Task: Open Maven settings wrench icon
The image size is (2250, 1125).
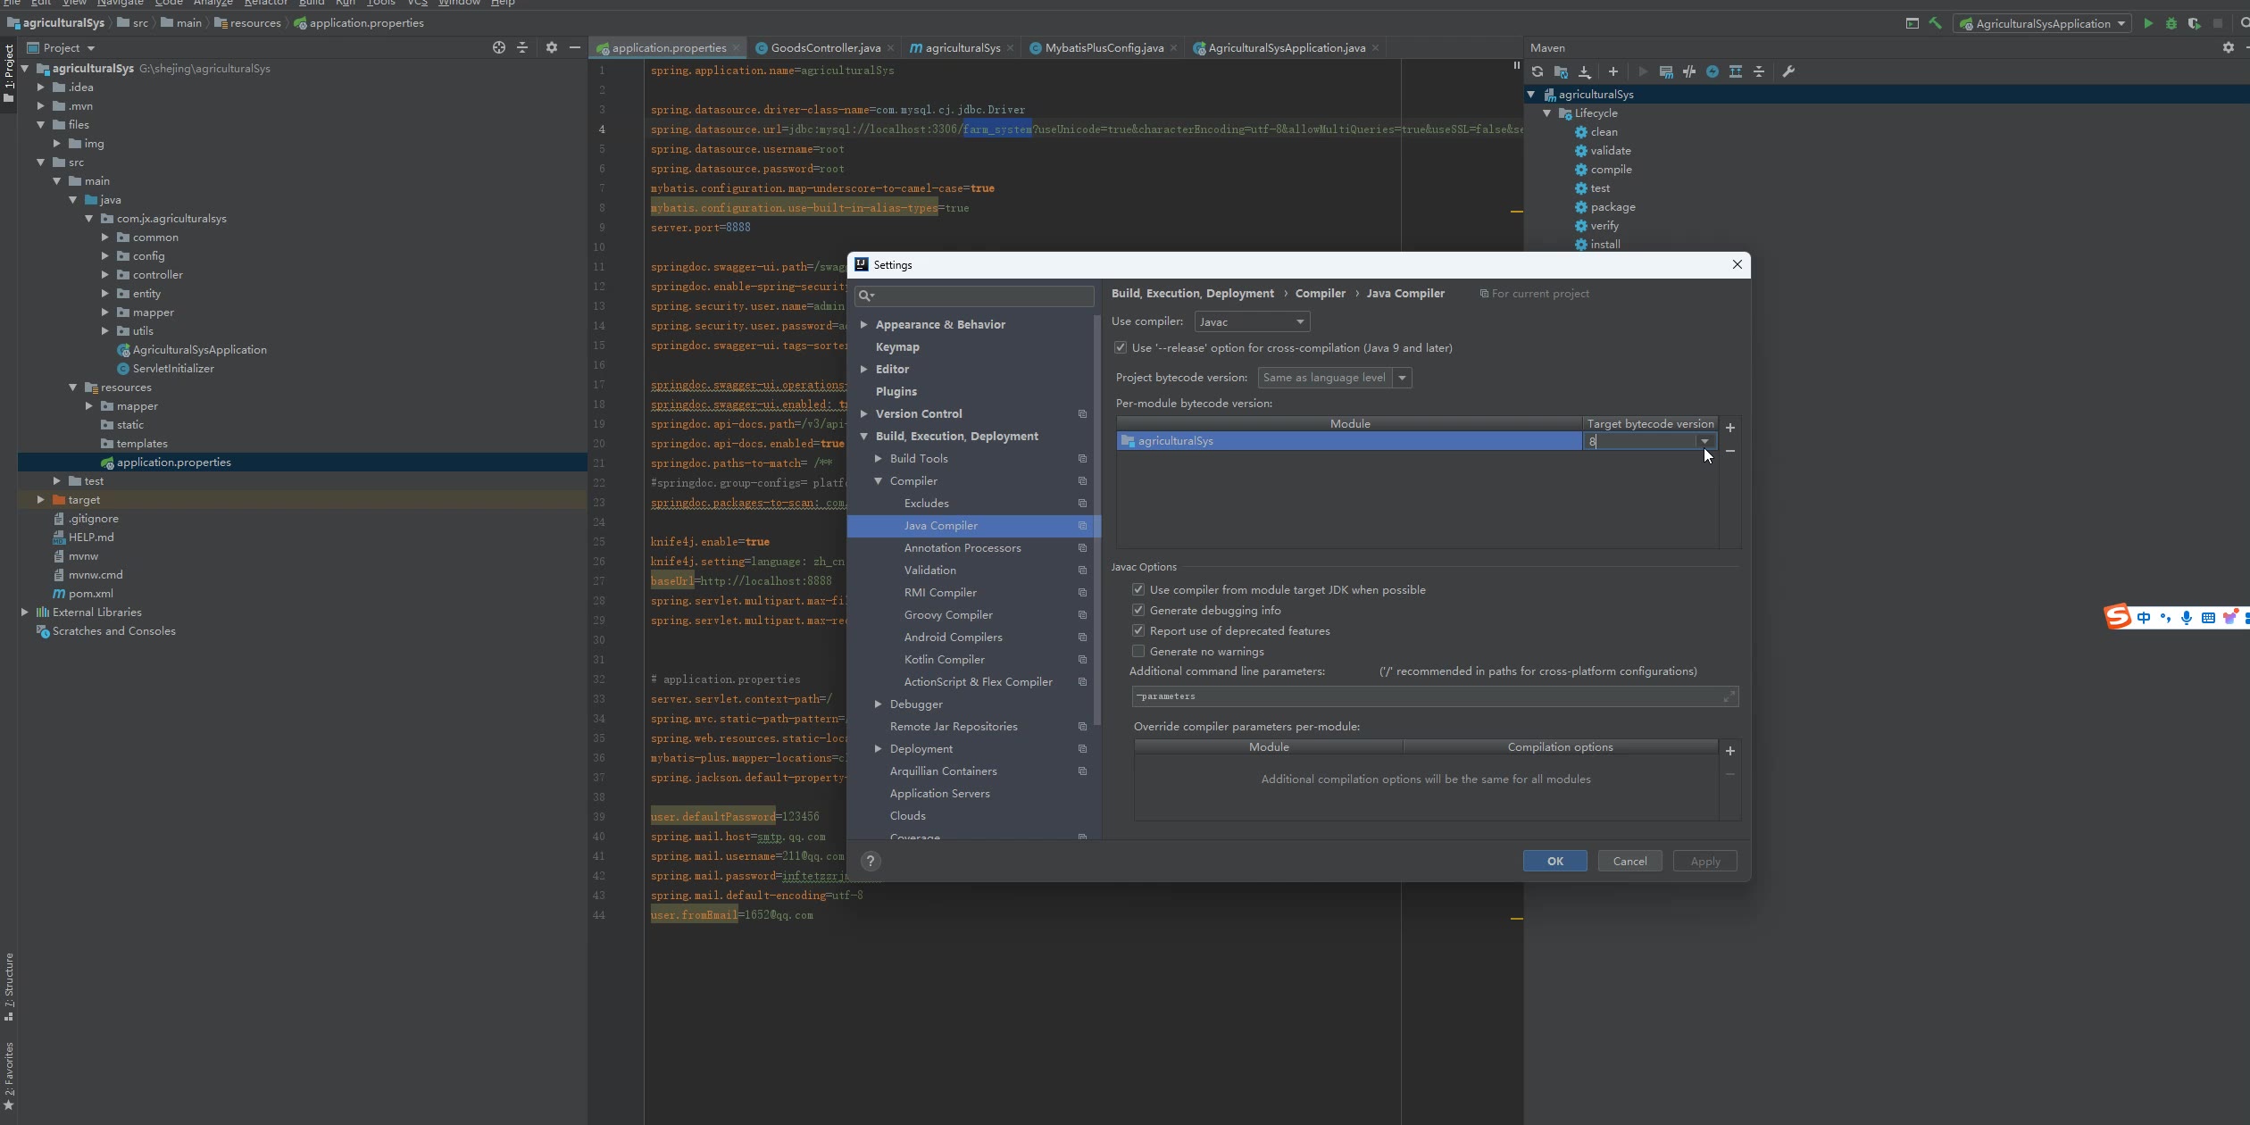Action: pyautogui.click(x=1787, y=71)
